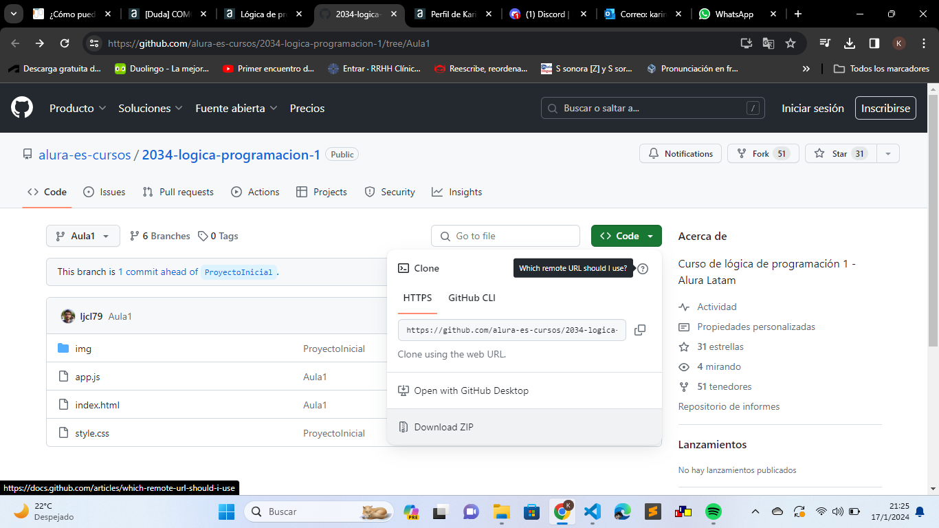Open the Issues tab
The image size is (939, 528).
coord(104,192)
